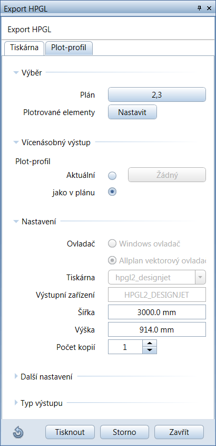Select the Tiskárna tab

click(x=24, y=48)
